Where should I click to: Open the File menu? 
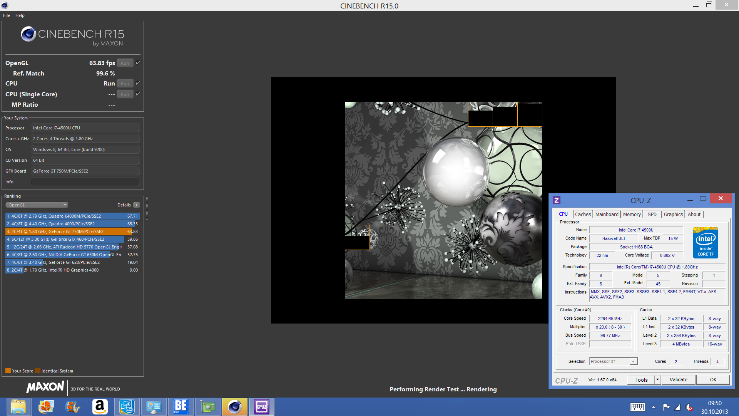click(7, 15)
